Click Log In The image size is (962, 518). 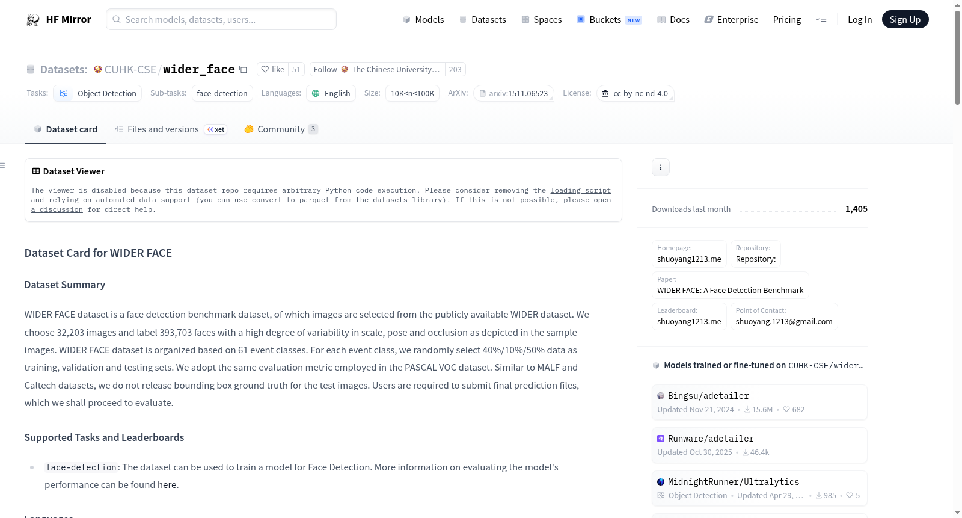[x=860, y=20]
